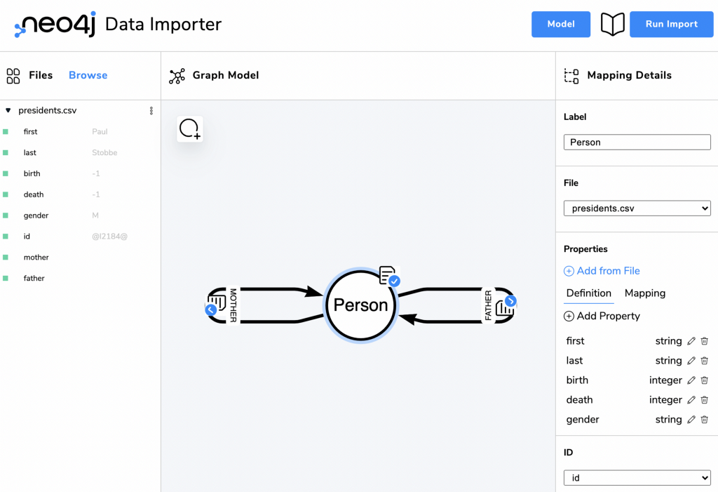Screen dimensions: 718x492
Task: Open the File dropdown showing presidents.csv
Action: (637, 208)
